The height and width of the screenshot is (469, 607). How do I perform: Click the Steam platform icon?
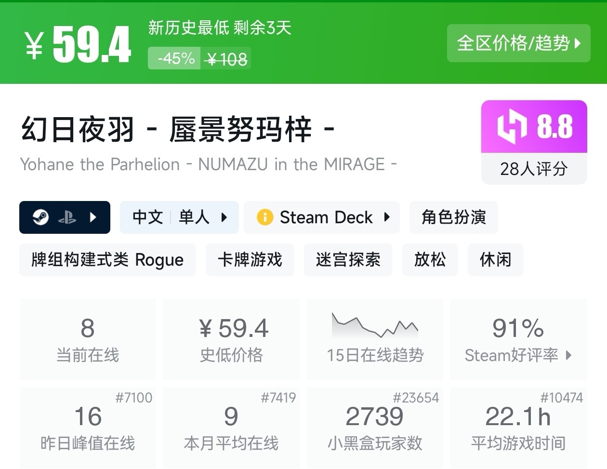coord(40,217)
